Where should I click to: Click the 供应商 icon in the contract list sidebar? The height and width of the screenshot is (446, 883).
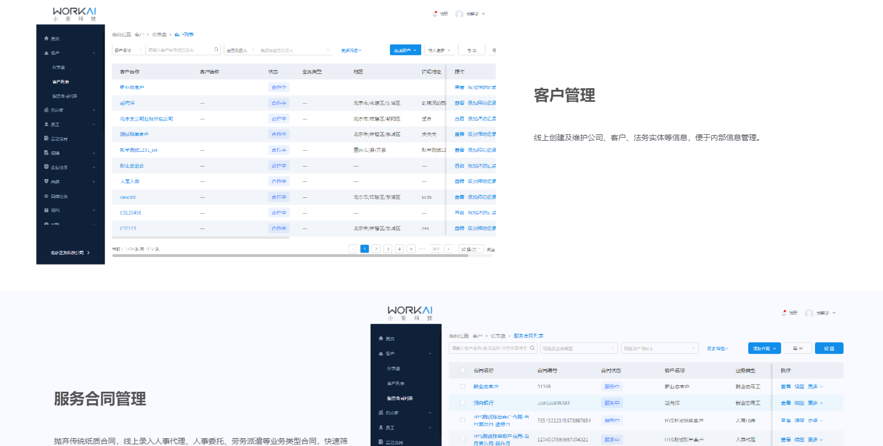tap(381, 412)
